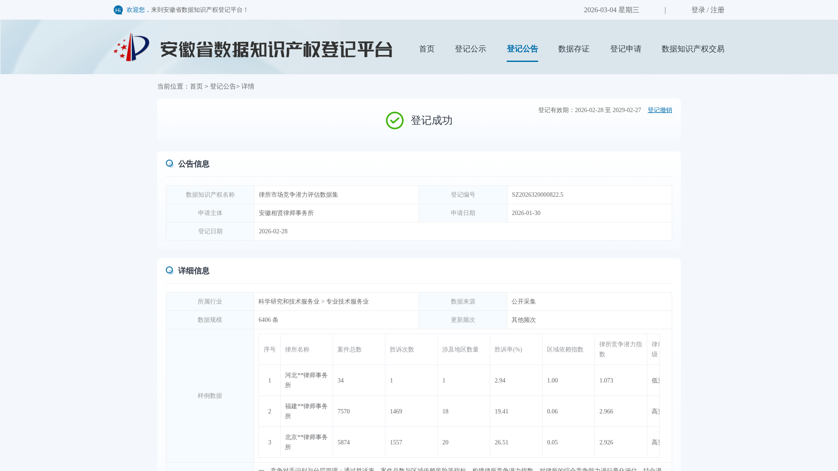The image size is (838, 471).
Task: Open the 登记公示 navigation tab
Action: pyautogui.click(x=471, y=49)
